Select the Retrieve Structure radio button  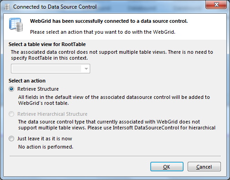point(11,89)
